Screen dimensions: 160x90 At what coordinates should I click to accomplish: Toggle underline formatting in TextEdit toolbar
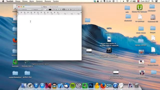click(x=60, y=9)
